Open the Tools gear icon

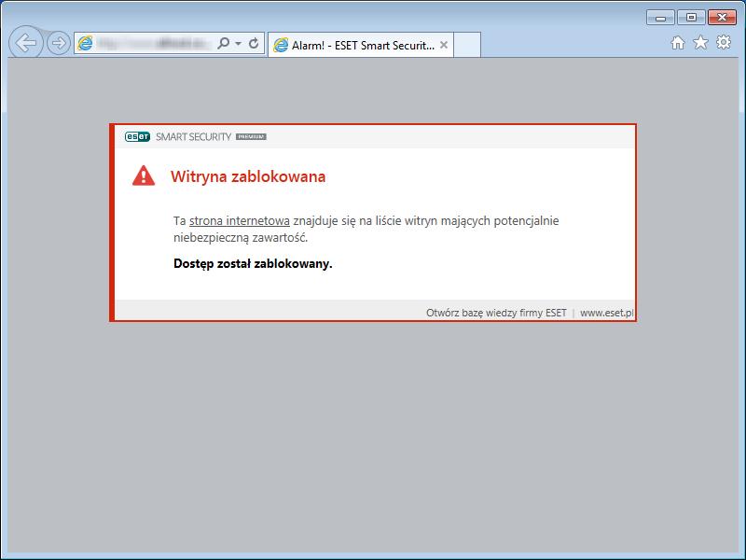point(724,42)
